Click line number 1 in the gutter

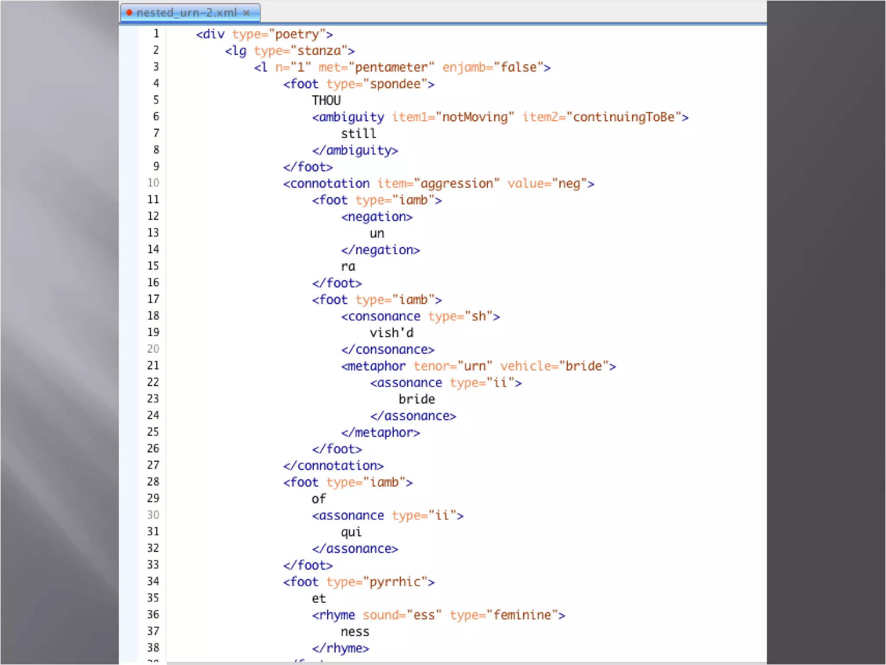(x=156, y=33)
